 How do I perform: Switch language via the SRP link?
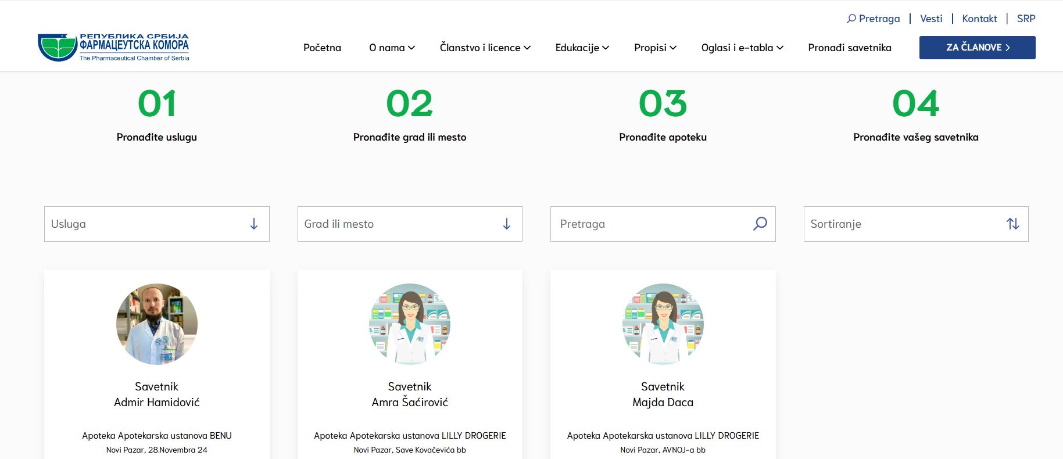point(1026,19)
